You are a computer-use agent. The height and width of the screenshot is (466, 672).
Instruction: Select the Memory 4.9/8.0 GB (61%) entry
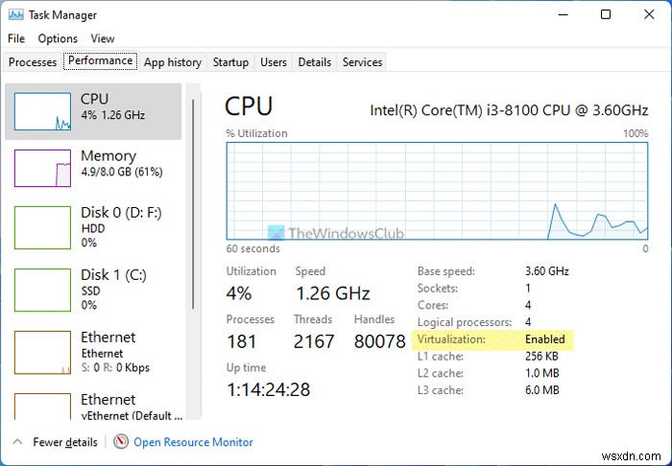point(93,168)
